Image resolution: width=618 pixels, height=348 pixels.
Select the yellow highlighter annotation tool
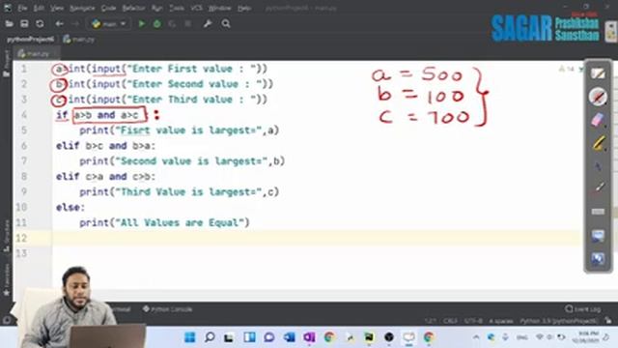tap(598, 143)
